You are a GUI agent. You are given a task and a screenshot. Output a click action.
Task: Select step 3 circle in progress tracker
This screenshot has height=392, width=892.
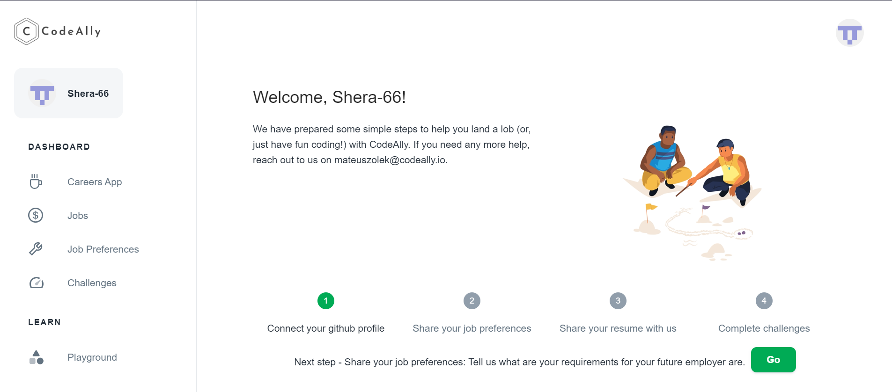pyautogui.click(x=618, y=301)
